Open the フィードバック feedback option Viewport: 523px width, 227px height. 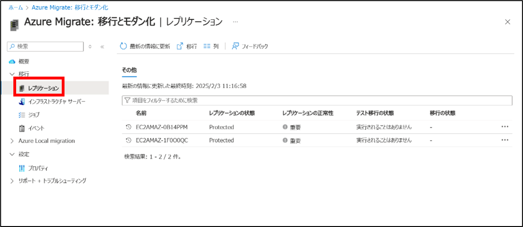[250, 46]
